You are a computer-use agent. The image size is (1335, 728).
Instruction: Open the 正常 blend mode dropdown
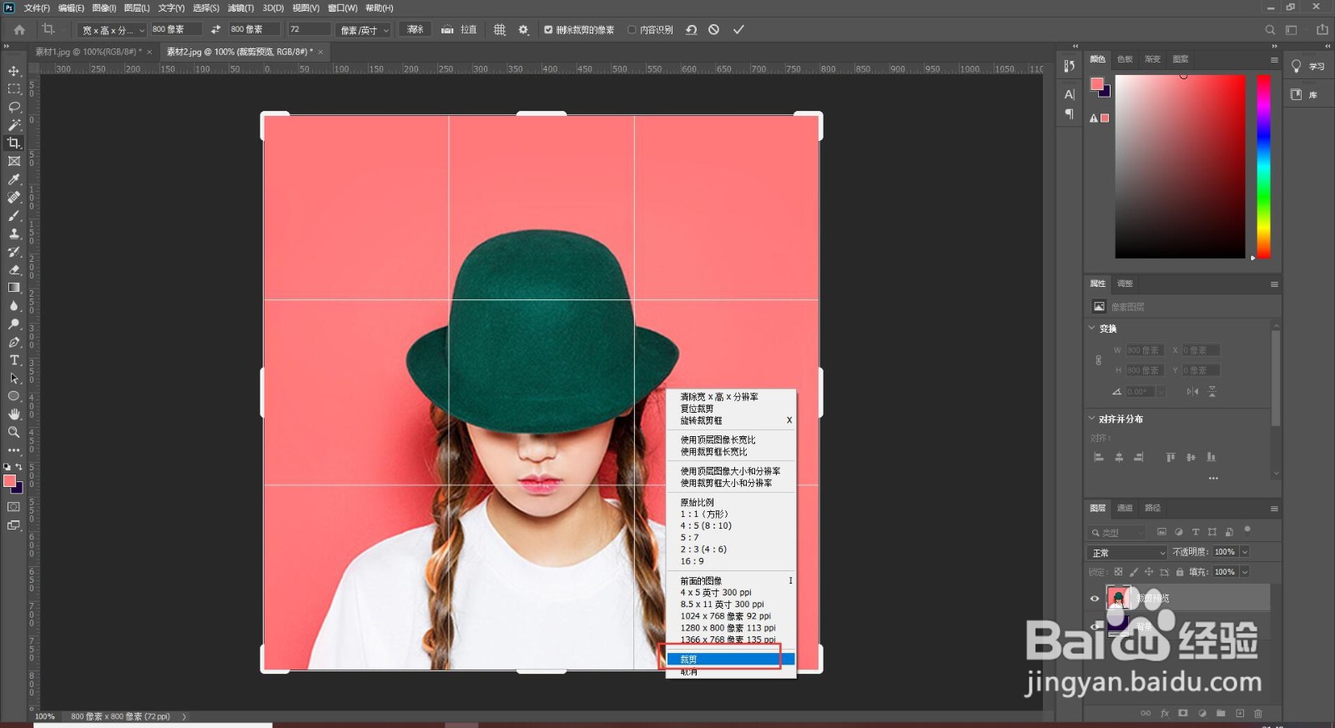pyautogui.click(x=1128, y=552)
